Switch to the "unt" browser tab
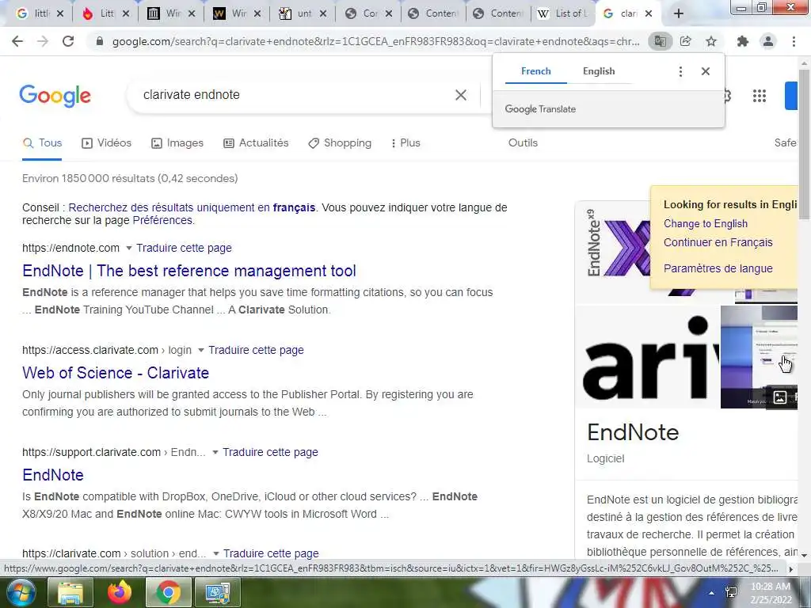The width and height of the screenshot is (811, 608). click(x=298, y=13)
